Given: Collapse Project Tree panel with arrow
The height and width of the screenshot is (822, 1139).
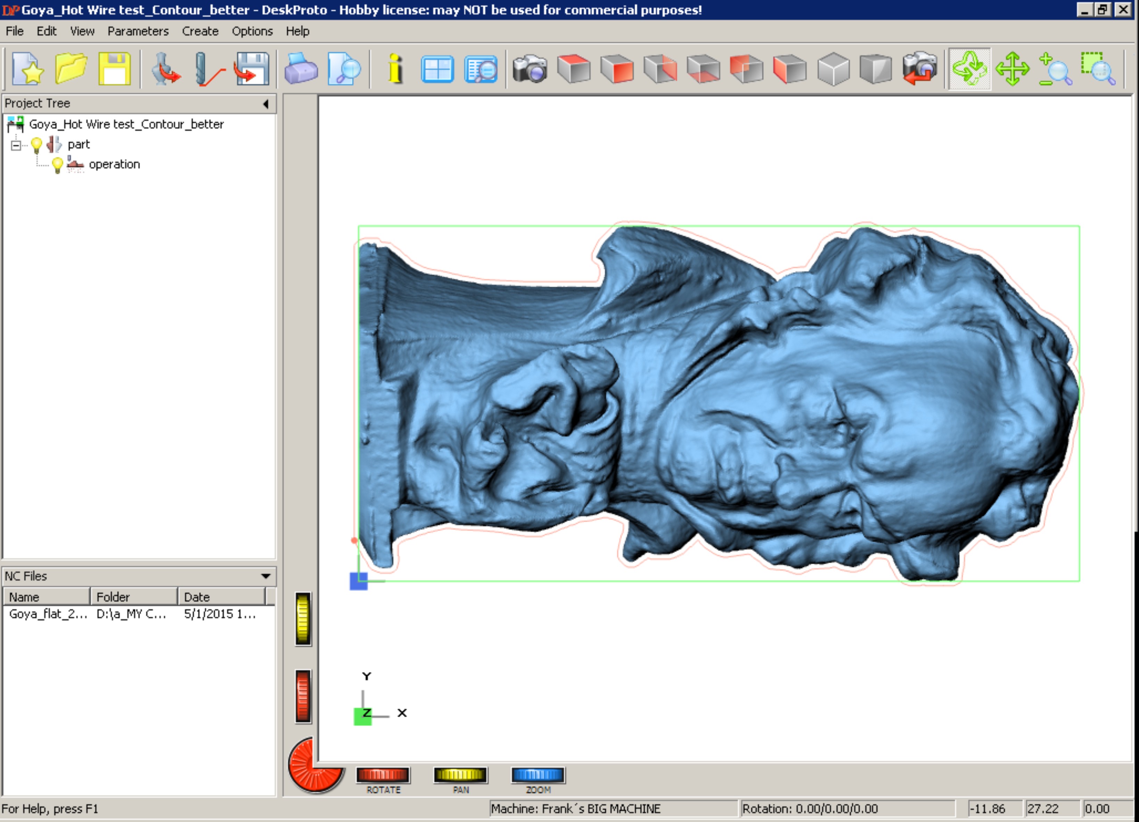Looking at the screenshot, I should pyautogui.click(x=266, y=104).
